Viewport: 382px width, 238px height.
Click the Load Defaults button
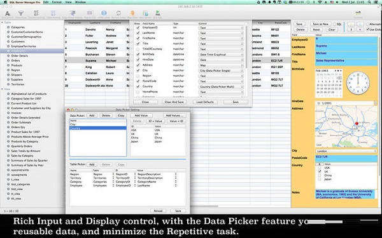point(205,102)
